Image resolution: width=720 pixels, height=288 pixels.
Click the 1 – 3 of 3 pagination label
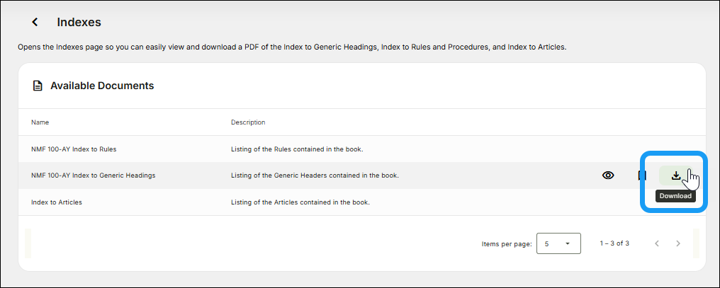point(614,243)
